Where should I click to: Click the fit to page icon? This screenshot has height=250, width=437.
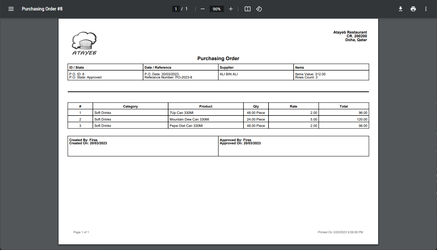point(248,9)
